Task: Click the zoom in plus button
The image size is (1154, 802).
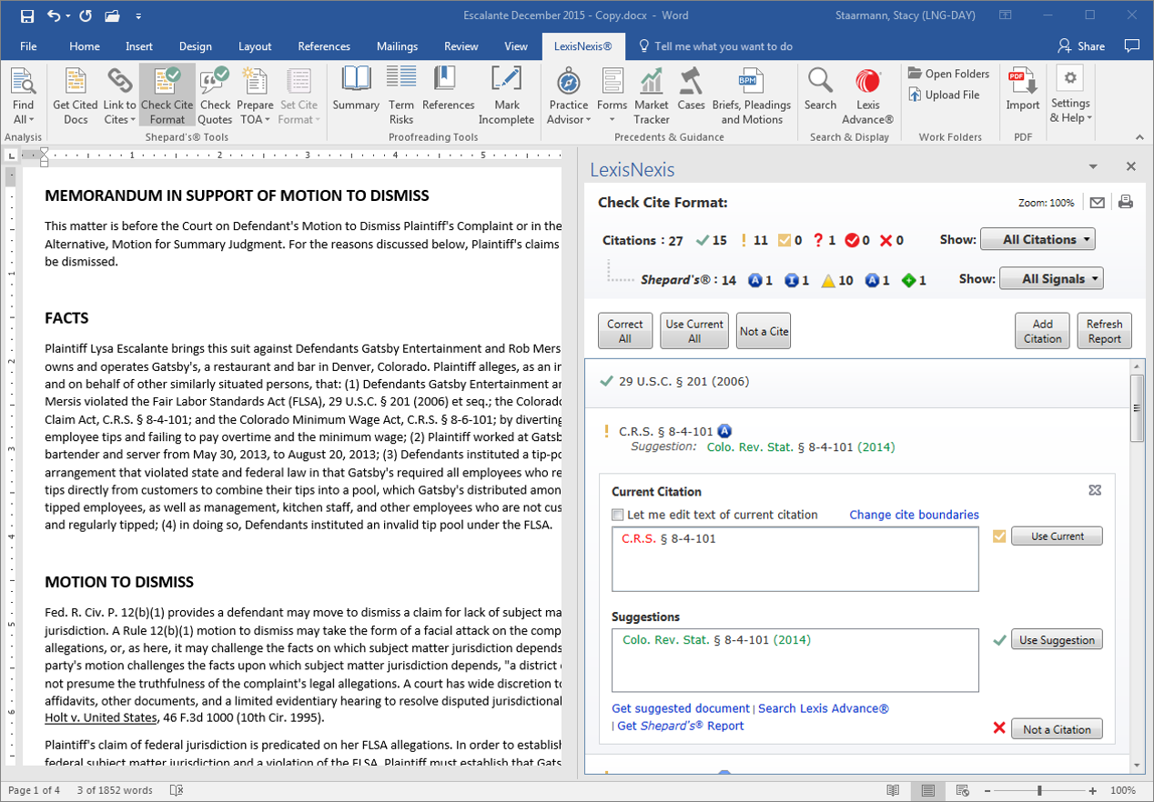Action: point(1091,790)
